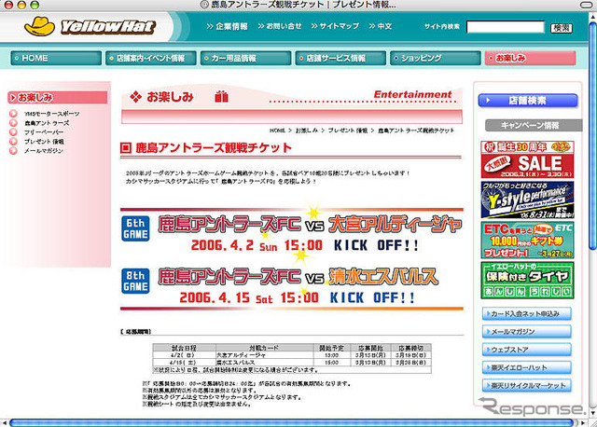This screenshot has height=427, width=597.
Task: Click bullet icon beside フリーペーパー
Action: click(13, 131)
